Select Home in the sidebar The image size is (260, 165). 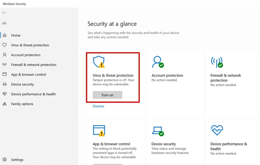16,35
